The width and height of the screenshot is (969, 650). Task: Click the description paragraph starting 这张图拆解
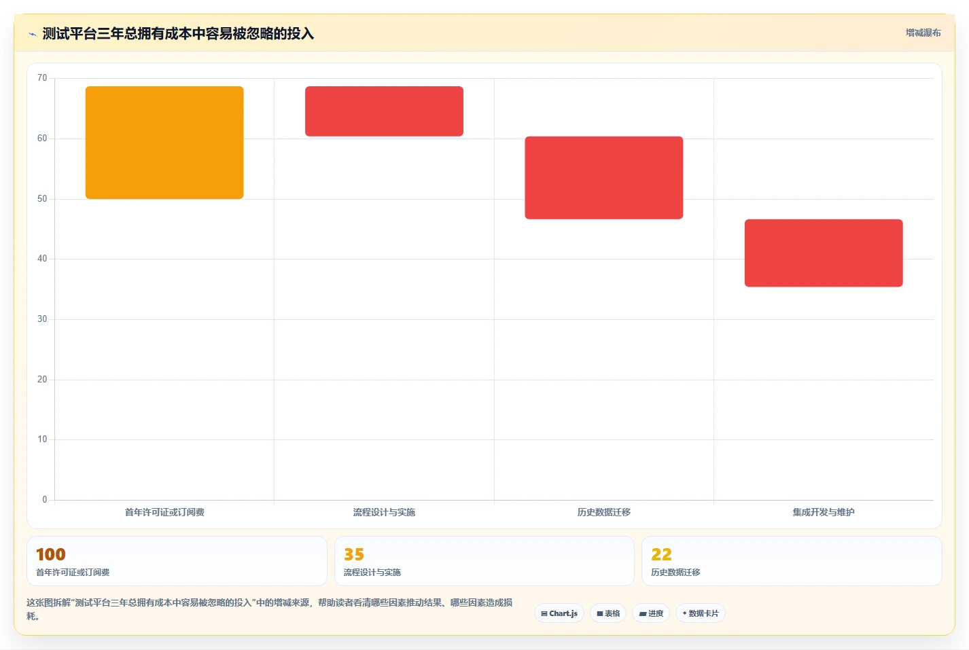tap(270, 609)
